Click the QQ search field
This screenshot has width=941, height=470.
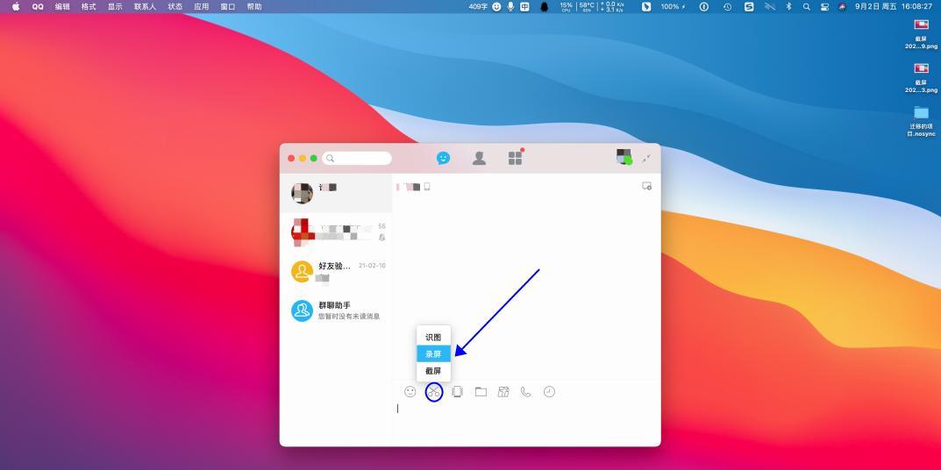coord(357,159)
